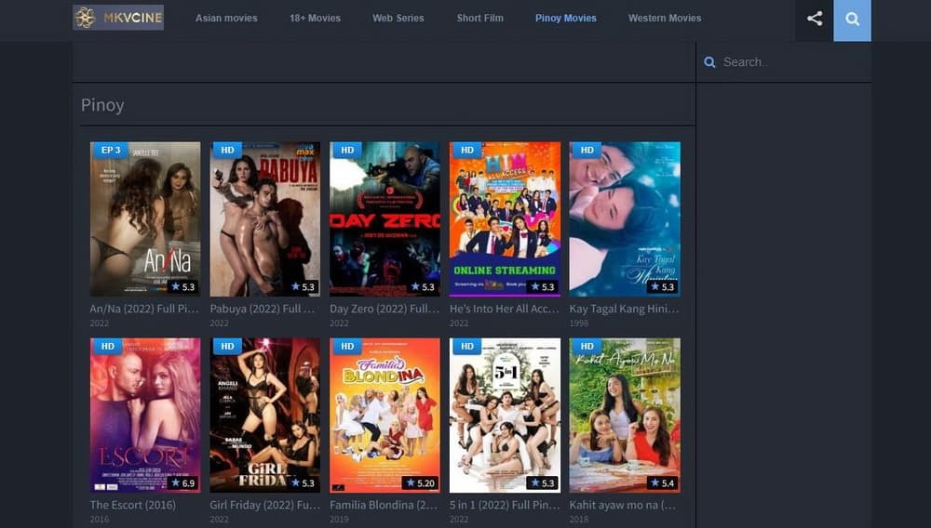931x528 pixels.
Task: Click 5.4 rating on Kahit ayaw mo na
Action: (663, 483)
